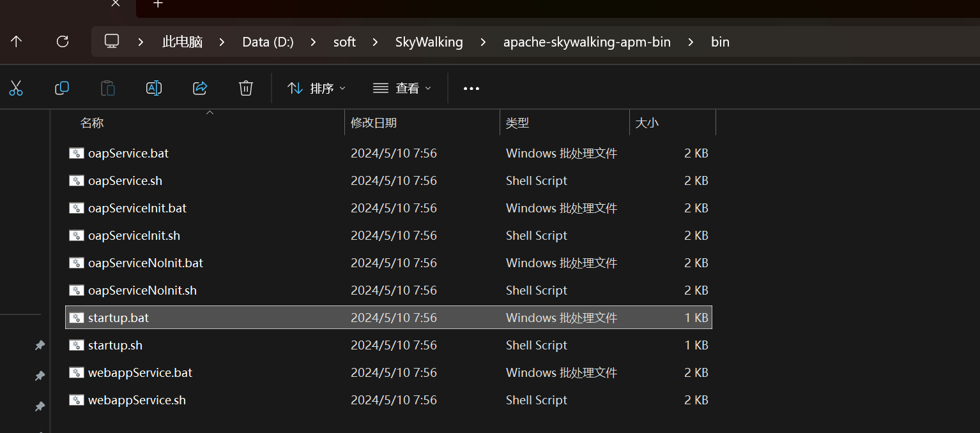
Task: Navigate to 此电脑 in address bar
Action: (182, 42)
